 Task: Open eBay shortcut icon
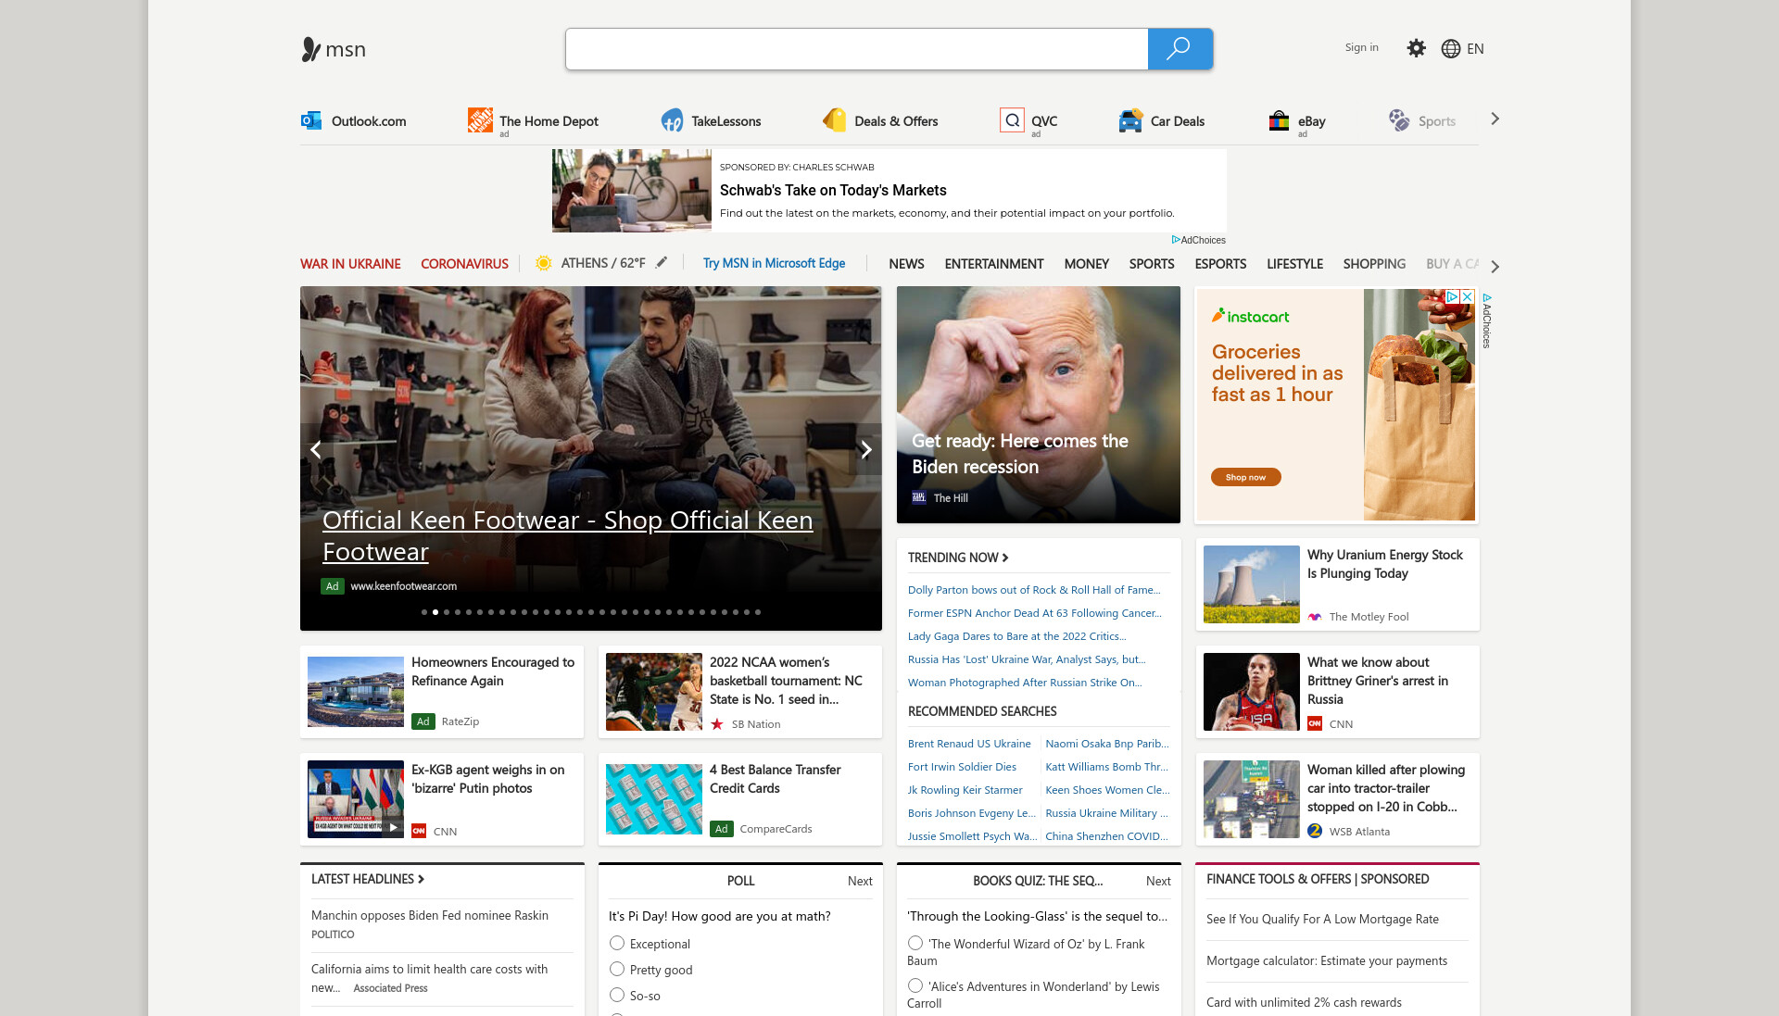coord(1279,120)
